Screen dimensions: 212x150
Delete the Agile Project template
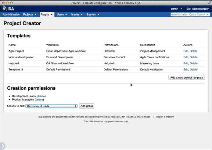click(194, 51)
